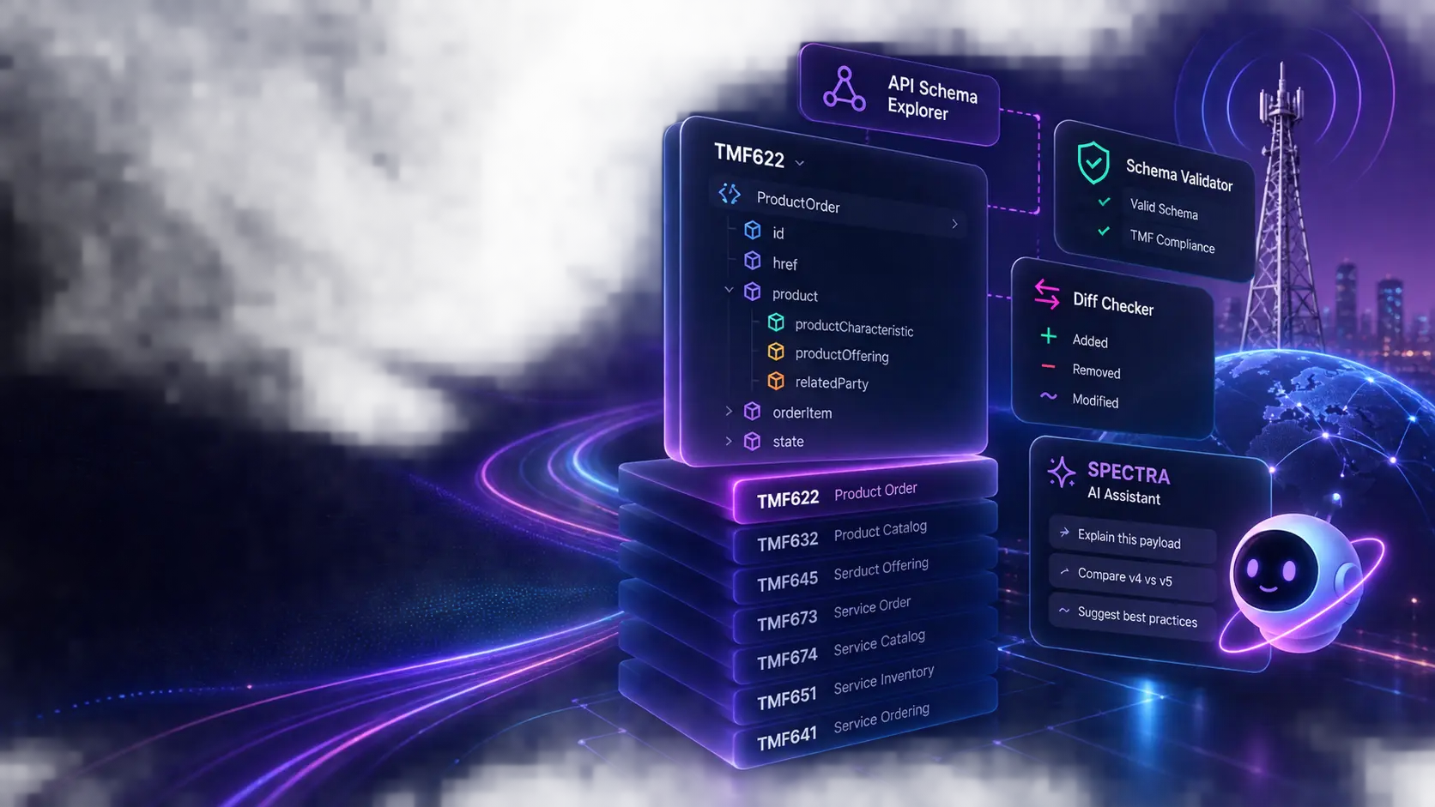Click the Compare v4 vs v5 button

coord(1132,578)
